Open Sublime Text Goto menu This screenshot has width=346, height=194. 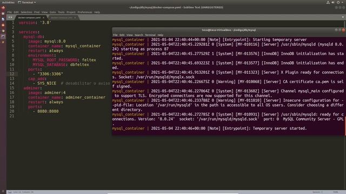click(x=53, y=12)
